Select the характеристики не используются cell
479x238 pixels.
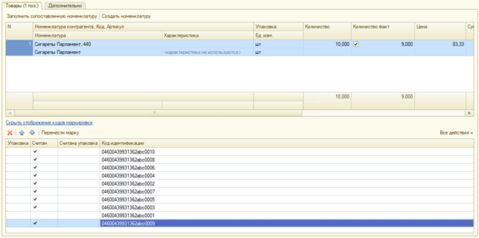pos(208,52)
